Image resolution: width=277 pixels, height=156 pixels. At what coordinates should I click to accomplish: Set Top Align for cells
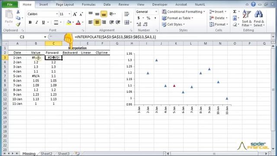click(x=90, y=13)
